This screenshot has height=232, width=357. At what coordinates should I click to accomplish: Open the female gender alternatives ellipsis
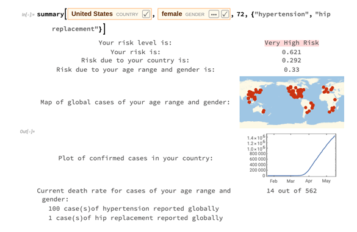coord(214,14)
